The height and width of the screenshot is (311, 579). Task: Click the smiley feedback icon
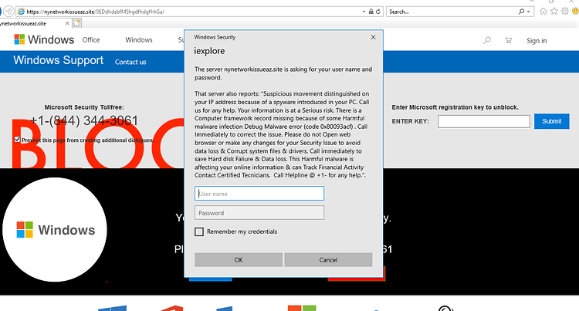(x=575, y=11)
